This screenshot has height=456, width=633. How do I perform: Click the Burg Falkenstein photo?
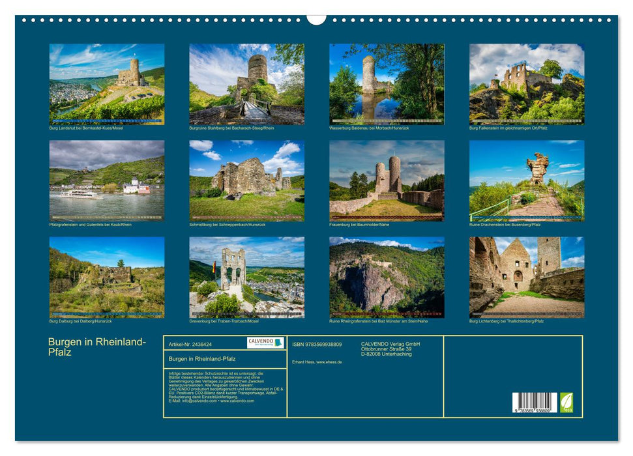pyautogui.click(x=527, y=84)
